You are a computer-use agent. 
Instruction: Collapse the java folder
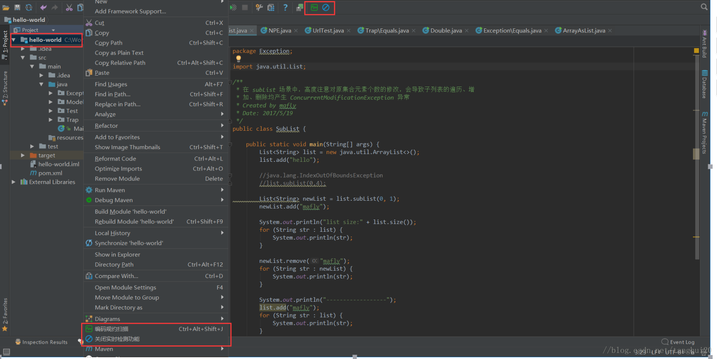point(41,84)
